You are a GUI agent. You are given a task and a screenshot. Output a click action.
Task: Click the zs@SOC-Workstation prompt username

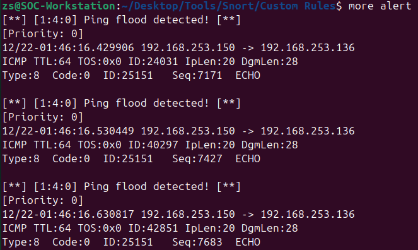(x=59, y=6)
